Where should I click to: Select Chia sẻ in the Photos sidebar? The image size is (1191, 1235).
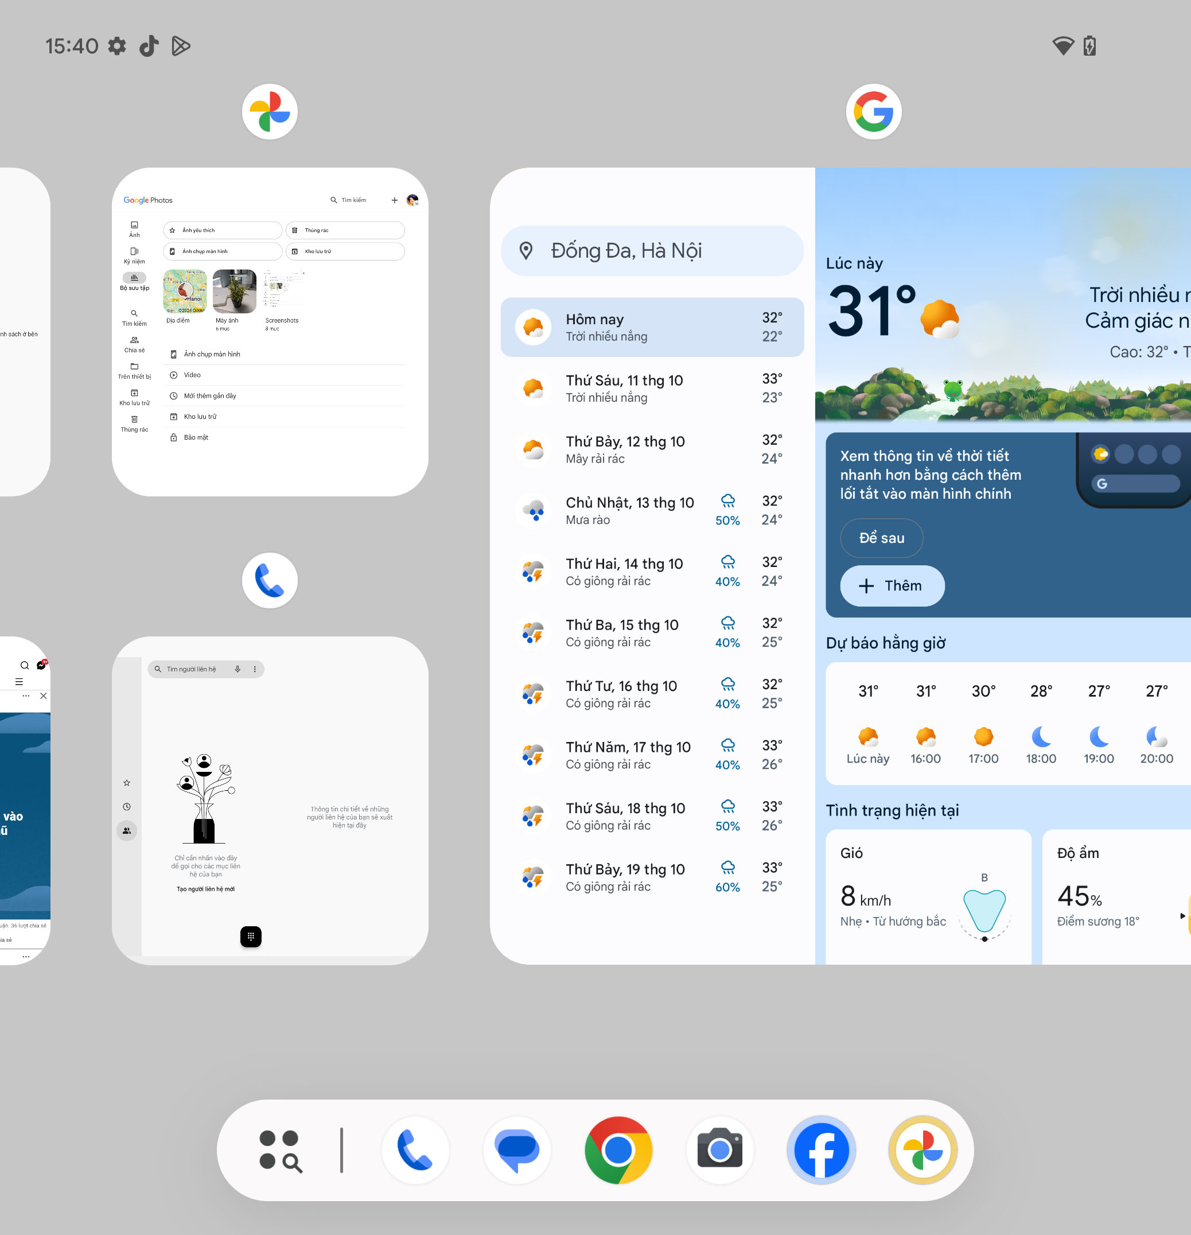click(134, 344)
